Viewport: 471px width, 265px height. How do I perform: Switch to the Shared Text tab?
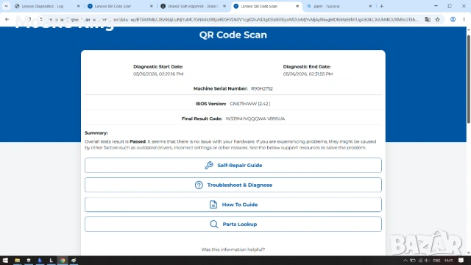(193, 6)
